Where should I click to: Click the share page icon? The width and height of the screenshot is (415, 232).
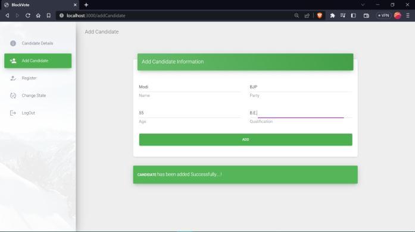tap(307, 15)
